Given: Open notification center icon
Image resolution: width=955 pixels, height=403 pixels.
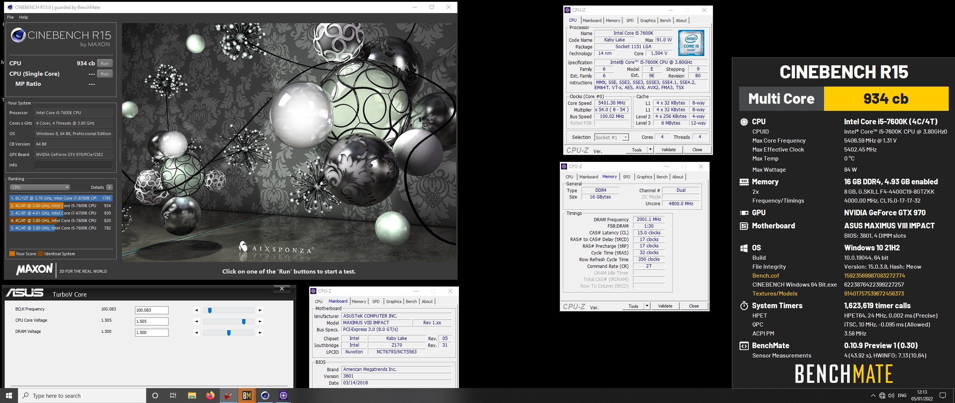Looking at the screenshot, I should pos(943,396).
